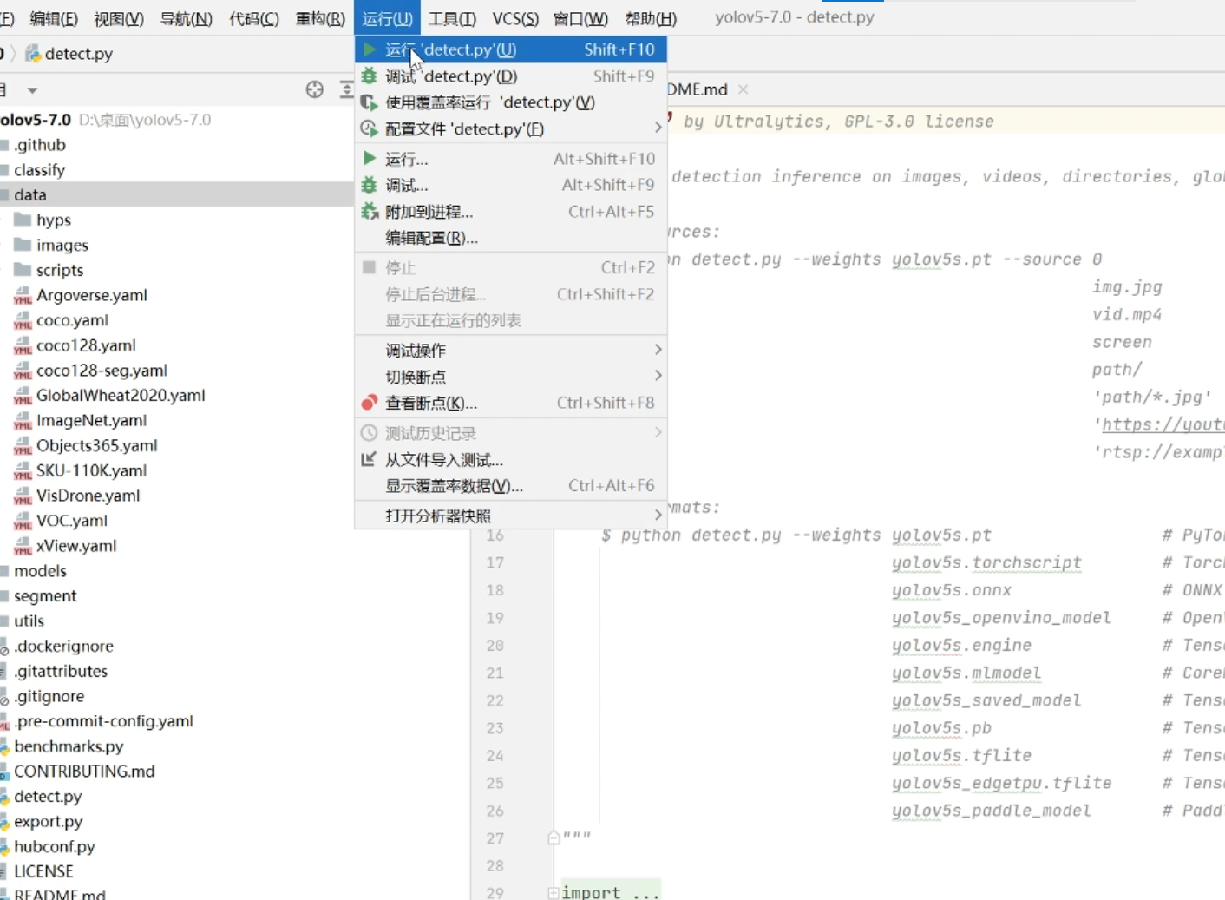The image size is (1225, 900).
Task: Select benchmarks.py in project tree
Action: click(x=69, y=746)
